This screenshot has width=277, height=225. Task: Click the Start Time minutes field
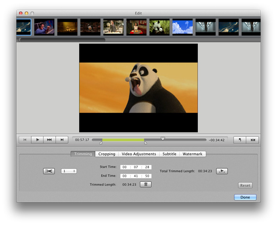136,167
